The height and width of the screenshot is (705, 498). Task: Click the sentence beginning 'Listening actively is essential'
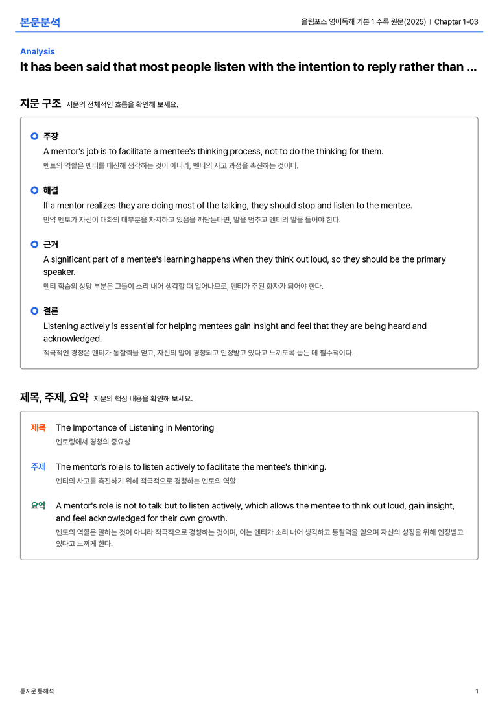coord(235,332)
